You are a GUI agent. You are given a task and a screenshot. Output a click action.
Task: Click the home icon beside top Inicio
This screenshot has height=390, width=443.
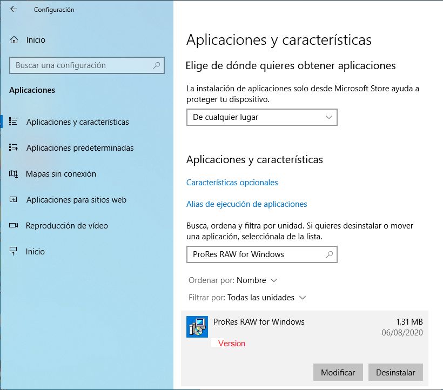pos(14,40)
